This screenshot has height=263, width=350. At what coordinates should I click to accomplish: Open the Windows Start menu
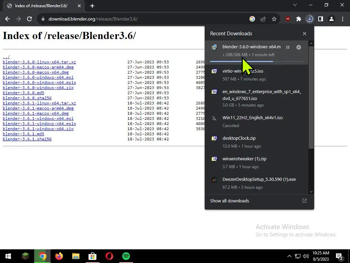(x=8, y=256)
